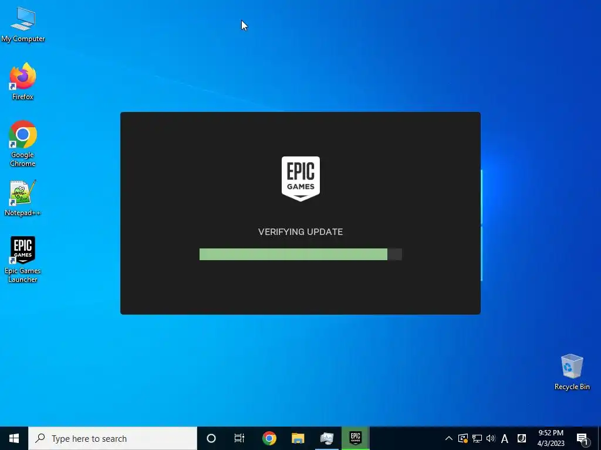601x450 pixels.
Task: Open the notification center
Action: [x=583, y=439]
